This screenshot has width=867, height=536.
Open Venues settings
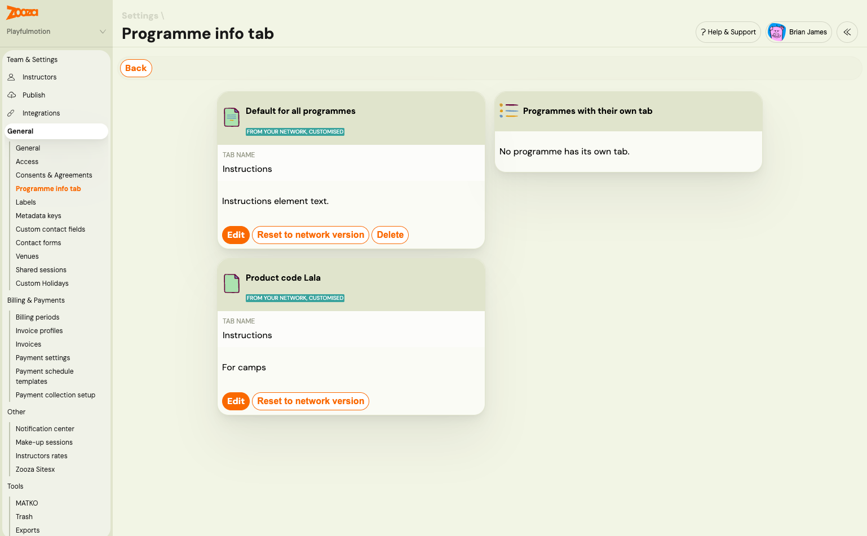[27, 256]
